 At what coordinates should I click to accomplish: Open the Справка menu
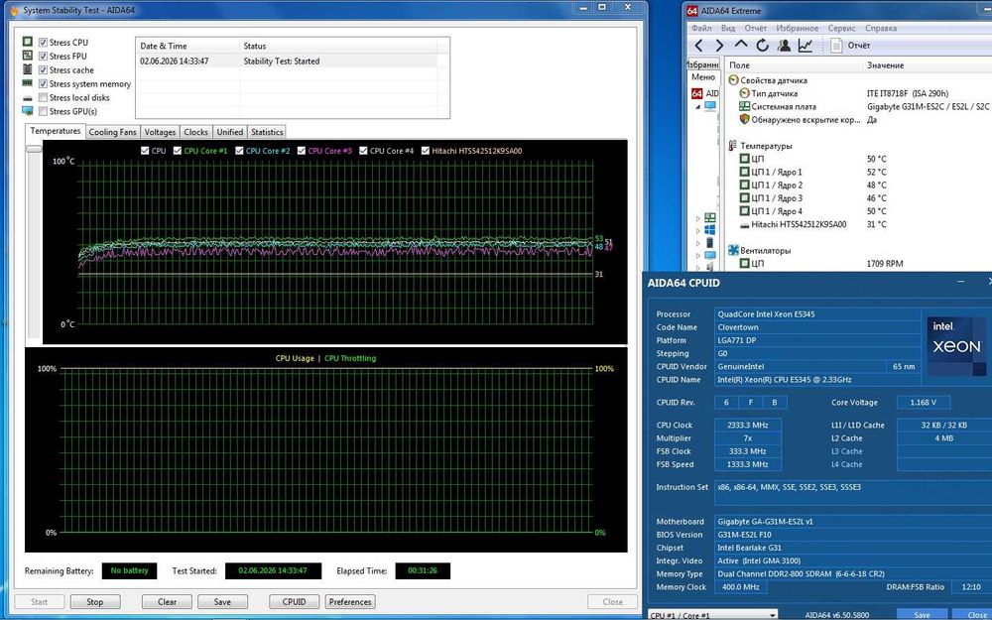click(881, 28)
